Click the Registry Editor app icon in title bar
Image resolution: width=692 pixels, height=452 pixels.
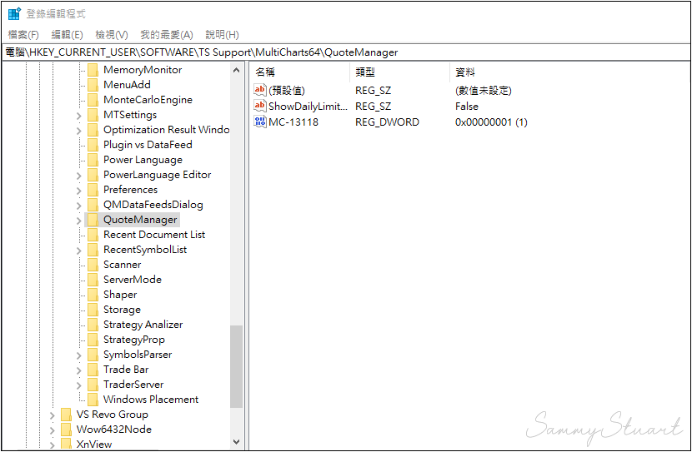click(x=14, y=13)
